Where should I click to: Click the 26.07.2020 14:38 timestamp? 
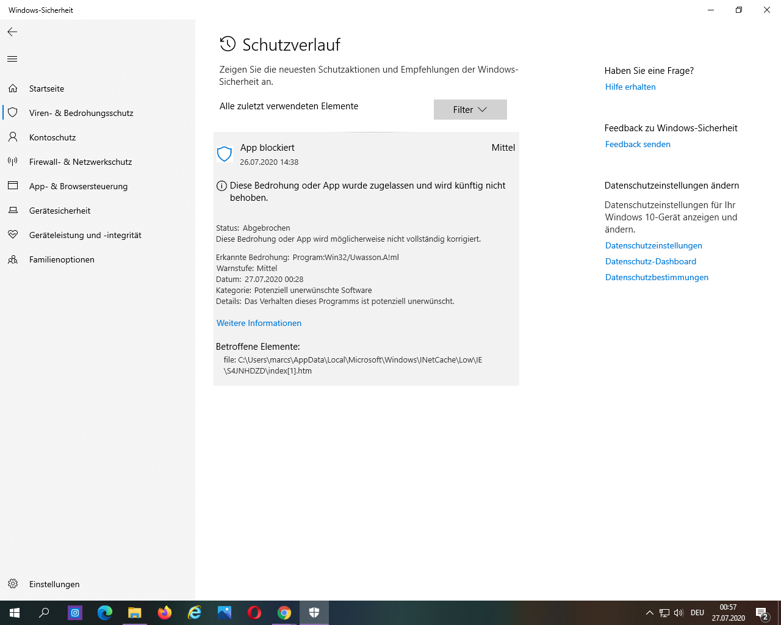[269, 162]
